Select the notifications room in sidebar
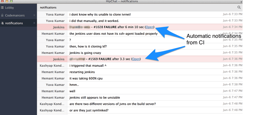277x115 pixels. [x=18, y=23]
